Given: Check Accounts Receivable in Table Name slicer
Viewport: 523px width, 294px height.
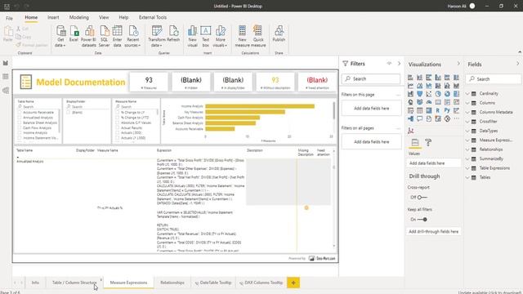Looking at the screenshot, I should click(x=20, y=113).
